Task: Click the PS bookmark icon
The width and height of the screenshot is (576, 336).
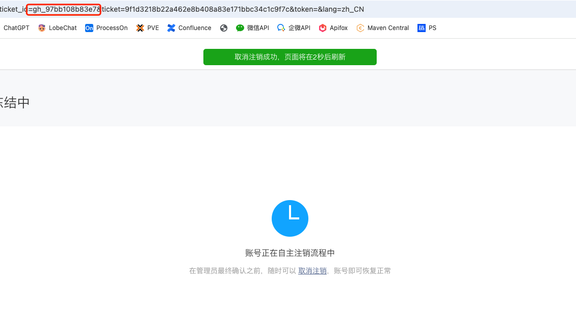Action: point(422,28)
